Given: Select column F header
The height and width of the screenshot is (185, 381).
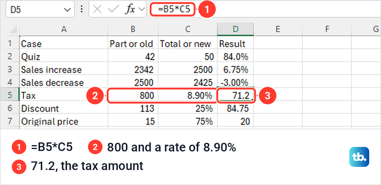Looking at the screenshot, I should [x=327, y=29].
